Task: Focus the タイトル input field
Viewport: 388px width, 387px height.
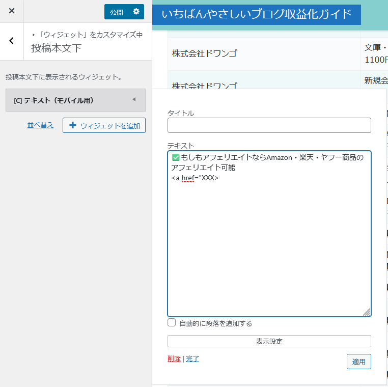Action: 269,125
